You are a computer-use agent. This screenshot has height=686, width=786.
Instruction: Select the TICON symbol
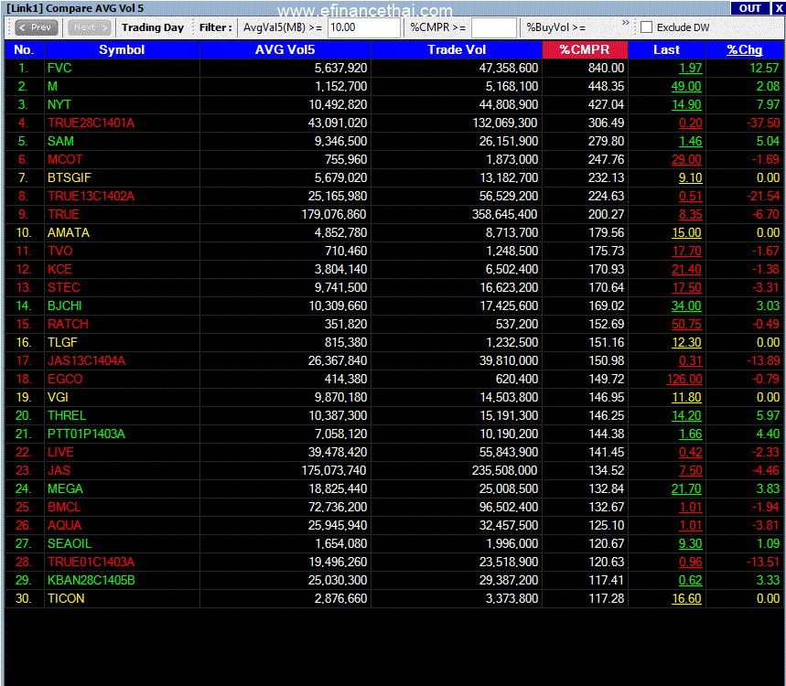(66, 598)
